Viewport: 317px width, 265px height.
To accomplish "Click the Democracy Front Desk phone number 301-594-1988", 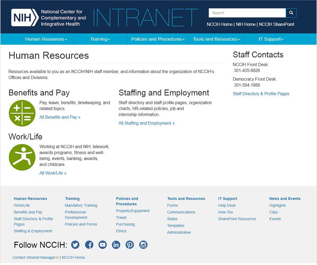I will click(247, 85).
